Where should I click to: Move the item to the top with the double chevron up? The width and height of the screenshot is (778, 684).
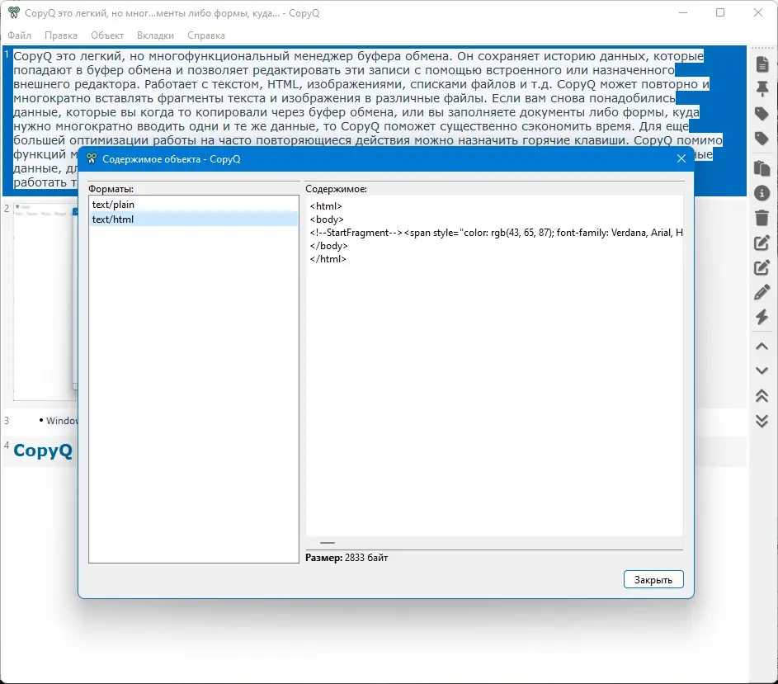pos(762,395)
